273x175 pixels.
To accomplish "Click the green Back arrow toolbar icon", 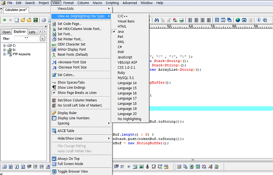I will (5, 20).
